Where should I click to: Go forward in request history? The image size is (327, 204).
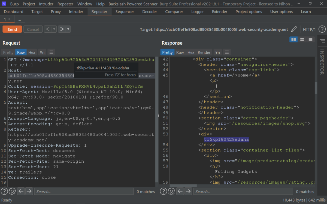click(62, 29)
